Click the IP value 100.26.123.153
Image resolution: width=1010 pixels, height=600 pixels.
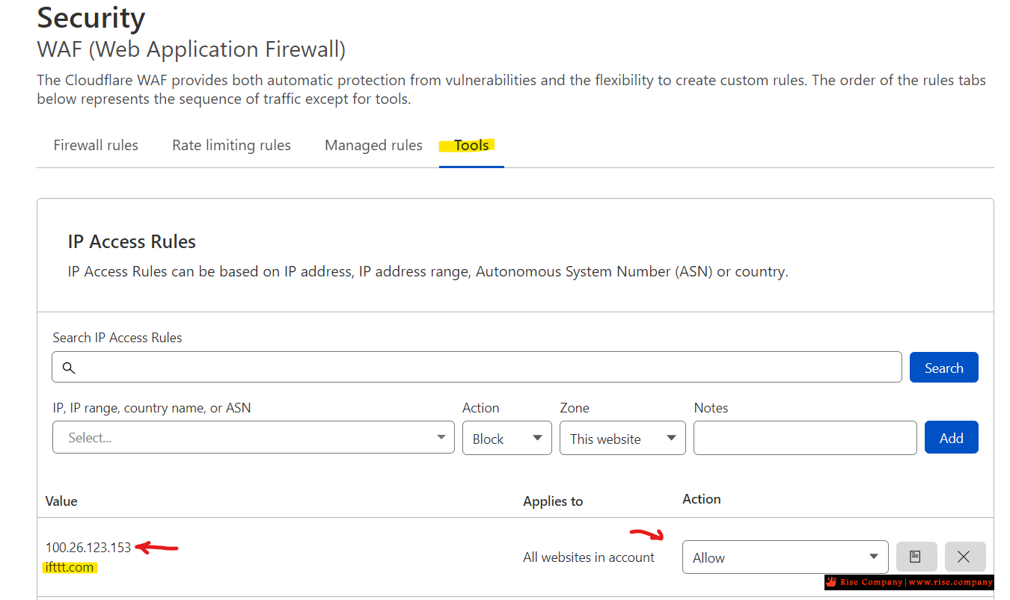88,548
